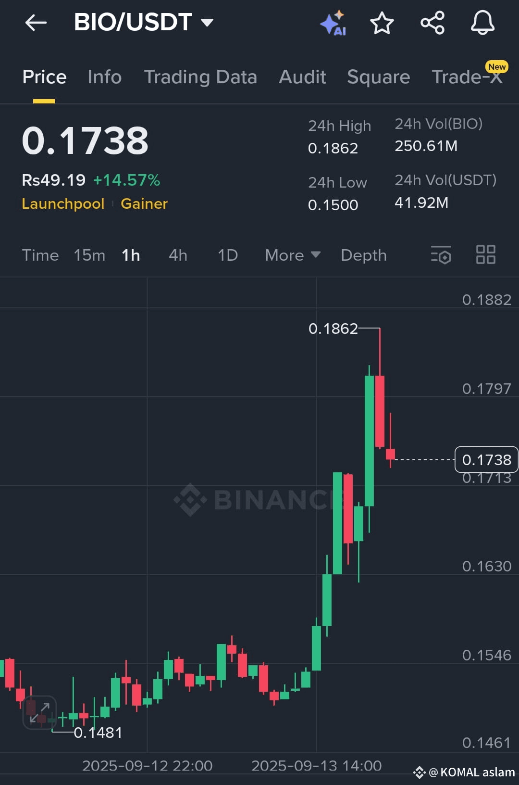
Task: Expand the More timeframes dropdown
Action: tap(293, 255)
